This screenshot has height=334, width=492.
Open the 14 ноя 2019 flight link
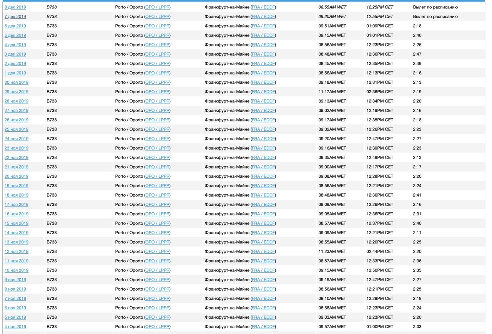pos(17,233)
